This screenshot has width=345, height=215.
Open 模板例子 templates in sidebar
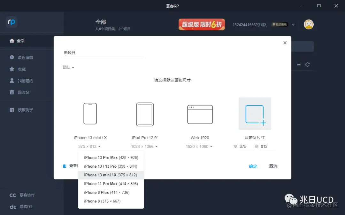coord(21,110)
